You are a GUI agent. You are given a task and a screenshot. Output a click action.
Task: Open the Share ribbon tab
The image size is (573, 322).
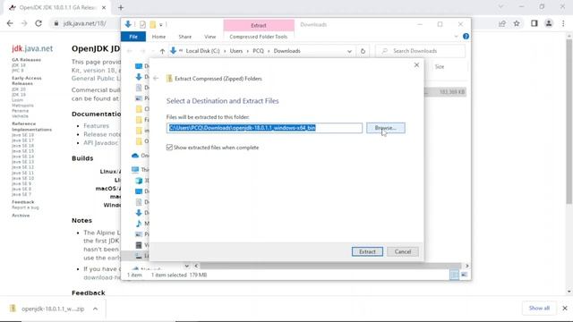tap(185, 37)
